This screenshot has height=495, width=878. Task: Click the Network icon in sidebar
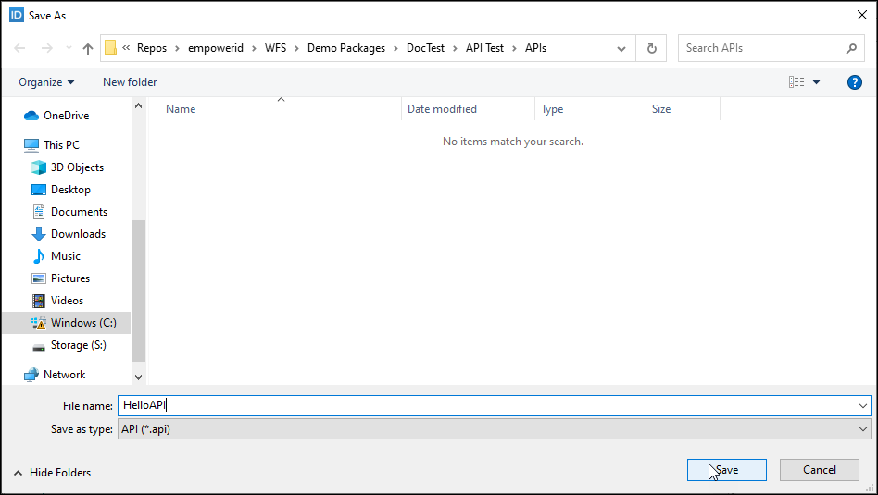coord(31,375)
